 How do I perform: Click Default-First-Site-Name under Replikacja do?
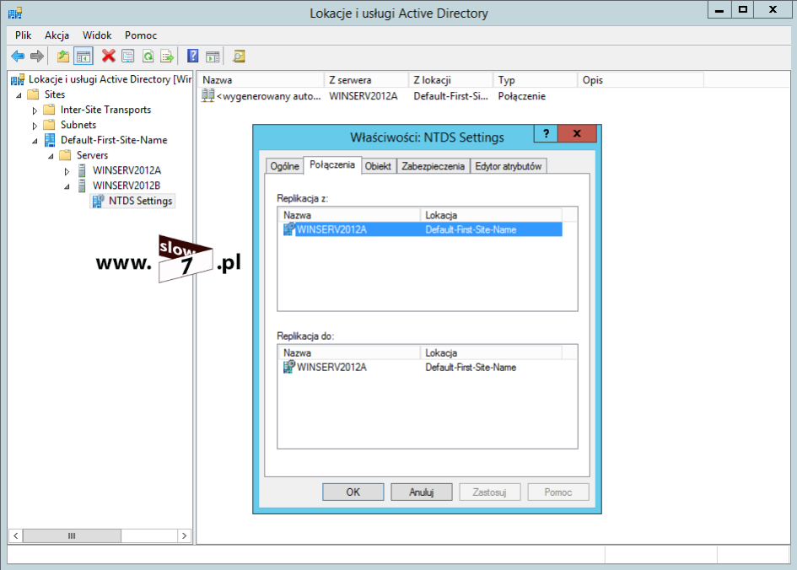[471, 368]
